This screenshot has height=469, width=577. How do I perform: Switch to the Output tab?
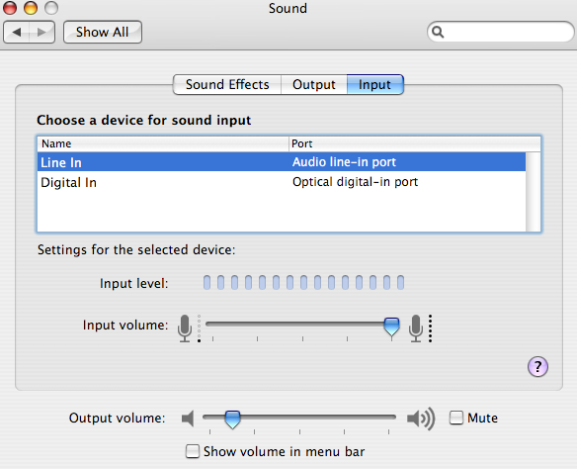pos(314,85)
